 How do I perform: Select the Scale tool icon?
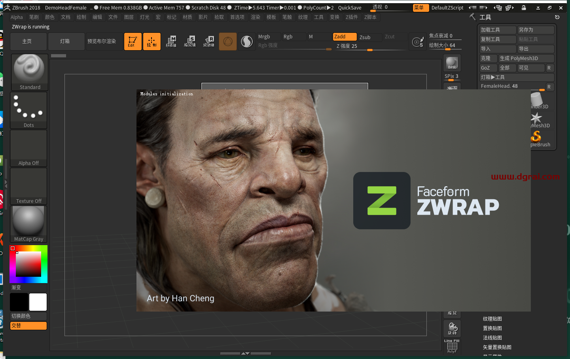click(190, 42)
